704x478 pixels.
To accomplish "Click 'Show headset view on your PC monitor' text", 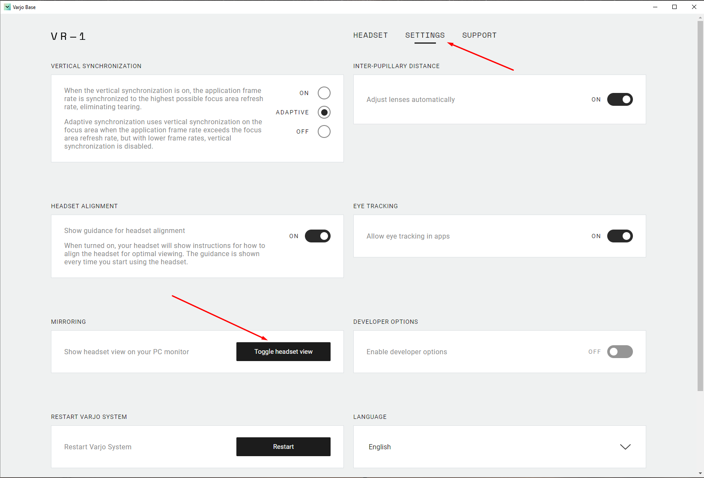I will click(x=126, y=352).
